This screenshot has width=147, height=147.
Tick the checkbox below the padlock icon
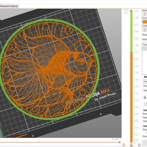[x=146, y=104]
